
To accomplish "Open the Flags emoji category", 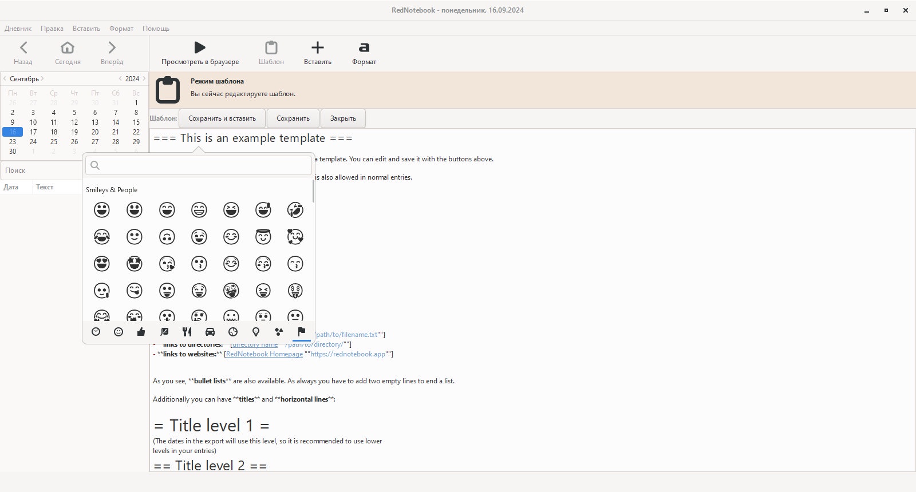I will tap(302, 332).
